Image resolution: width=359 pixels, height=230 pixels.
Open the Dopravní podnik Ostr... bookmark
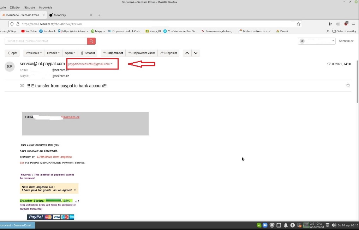pyautogui.click(x=125, y=31)
